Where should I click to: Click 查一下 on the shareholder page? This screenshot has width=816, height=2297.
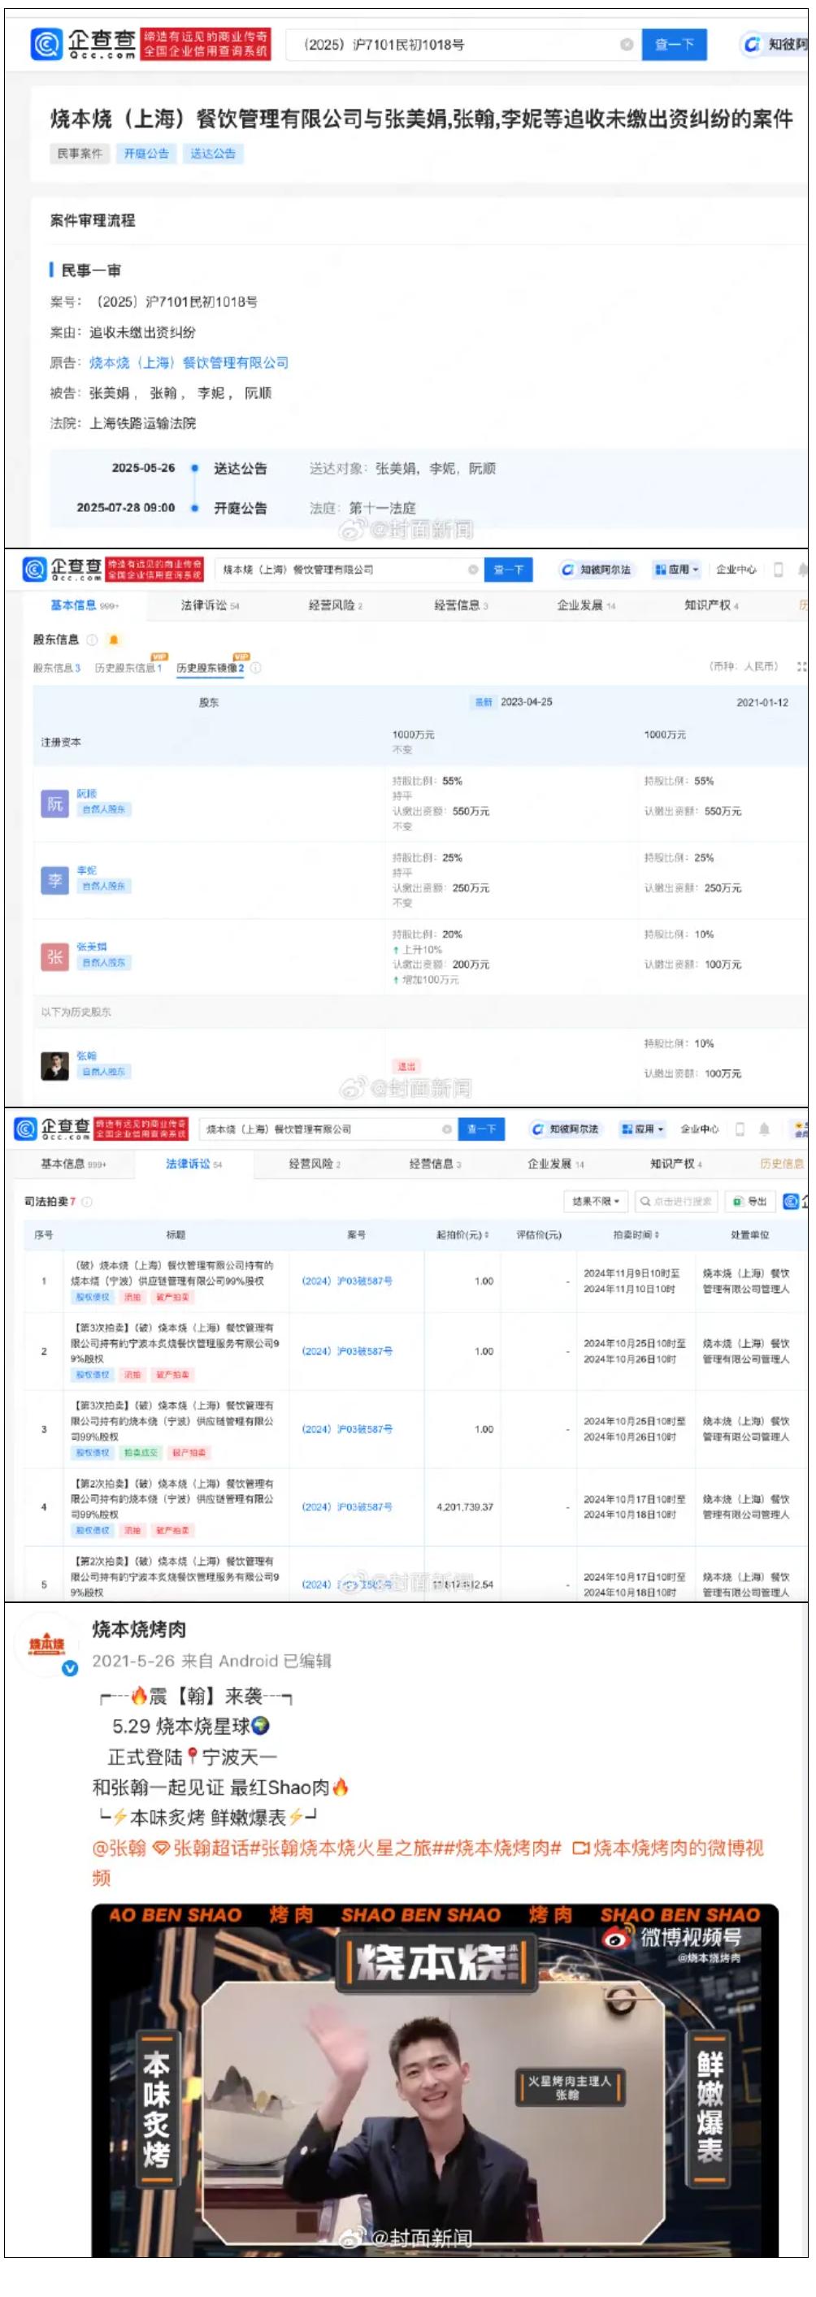click(x=508, y=570)
